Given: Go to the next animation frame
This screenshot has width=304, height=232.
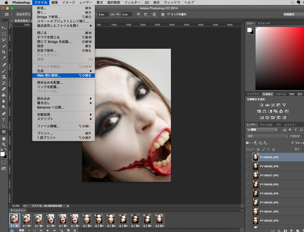Looking at the screenshot, I should point(55,231).
